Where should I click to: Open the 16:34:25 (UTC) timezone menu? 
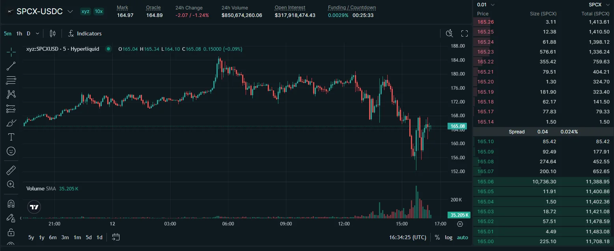coord(408,237)
